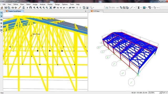Show Forces/Stresses diagram icon
Image resolution: width=168 pixels, height=94 pixels.
[113, 8]
